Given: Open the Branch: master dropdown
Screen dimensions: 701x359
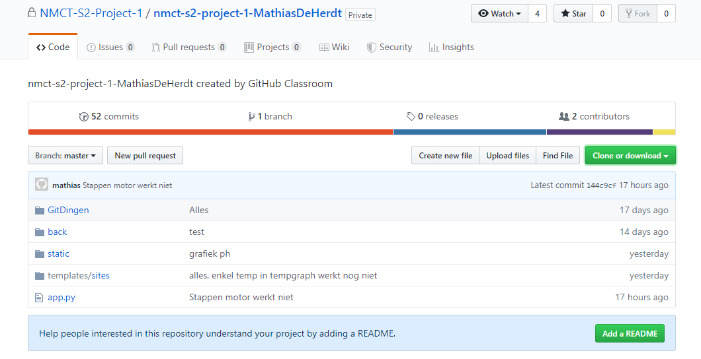Looking at the screenshot, I should [65, 155].
